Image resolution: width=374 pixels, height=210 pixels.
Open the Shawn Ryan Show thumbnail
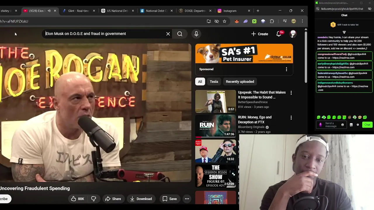(x=215, y=176)
